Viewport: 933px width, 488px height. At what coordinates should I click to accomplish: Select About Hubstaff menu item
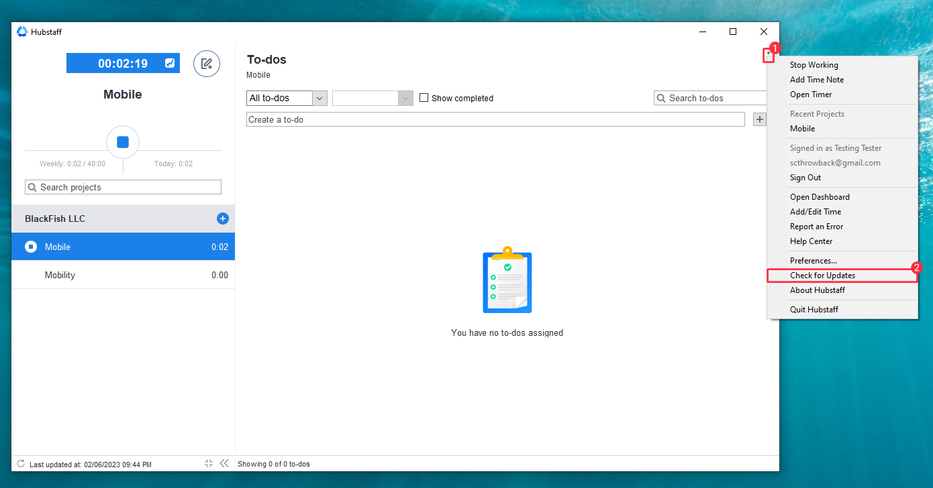pyautogui.click(x=842, y=290)
